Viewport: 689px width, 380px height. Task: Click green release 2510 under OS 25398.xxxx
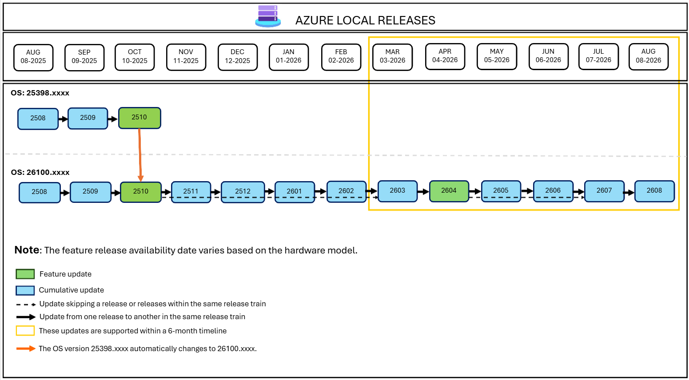139,118
